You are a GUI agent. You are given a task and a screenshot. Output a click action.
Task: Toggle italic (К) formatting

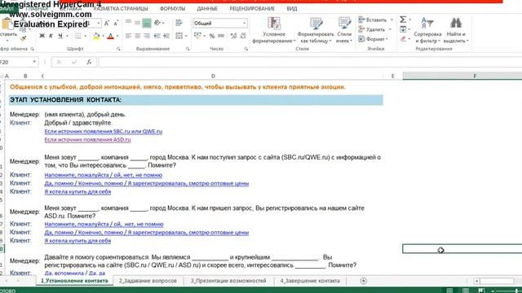point(51,36)
